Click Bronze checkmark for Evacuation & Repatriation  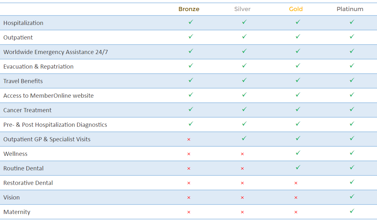(x=191, y=65)
